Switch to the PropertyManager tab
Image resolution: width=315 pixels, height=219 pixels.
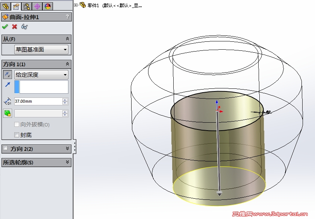[16, 6]
